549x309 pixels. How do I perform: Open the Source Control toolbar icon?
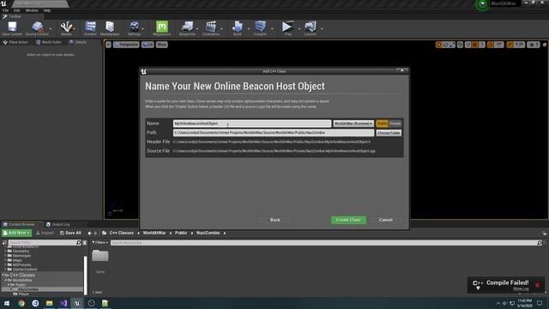pos(37,28)
